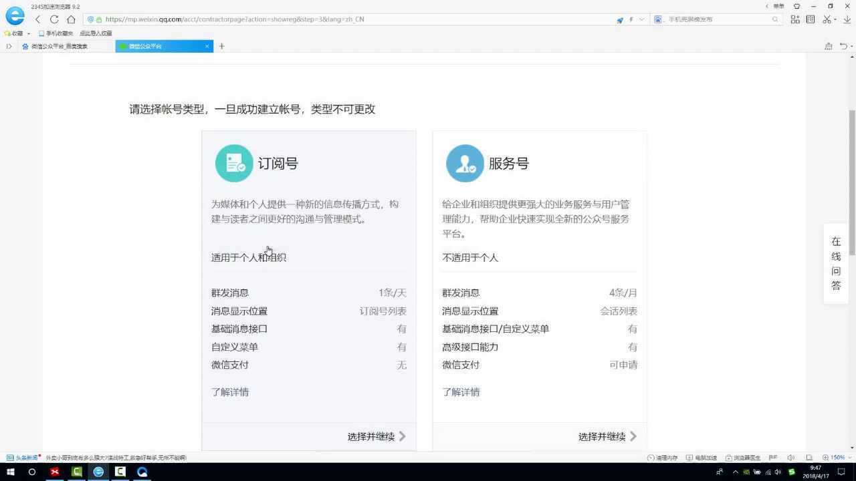Screen dimensions: 856x481
Task: Open the apps grid icon in toolbar
Action: (795, 19)
